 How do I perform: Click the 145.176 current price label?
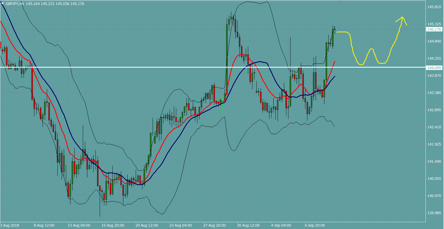click(x=434, y=29)
